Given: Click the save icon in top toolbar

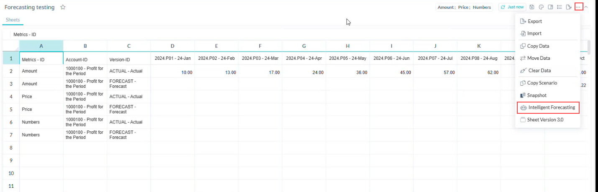Looking at the screenshot, I should (x=532, y=7).
